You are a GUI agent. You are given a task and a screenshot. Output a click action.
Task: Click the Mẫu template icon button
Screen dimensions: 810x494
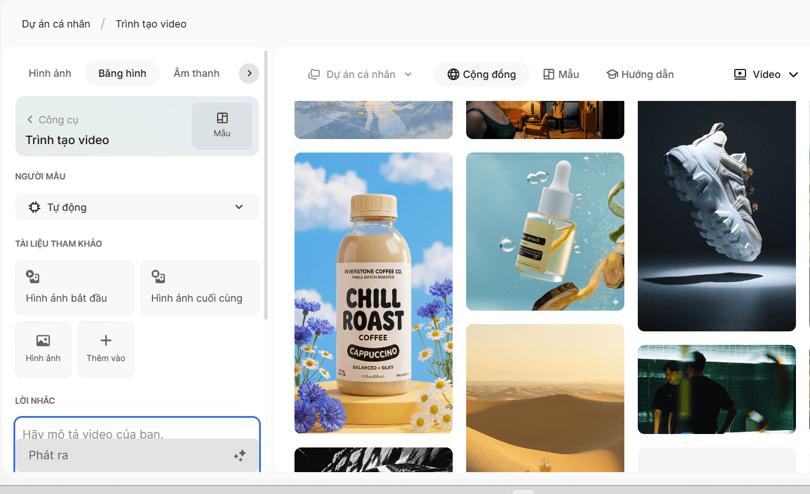[x=222, y=126]
